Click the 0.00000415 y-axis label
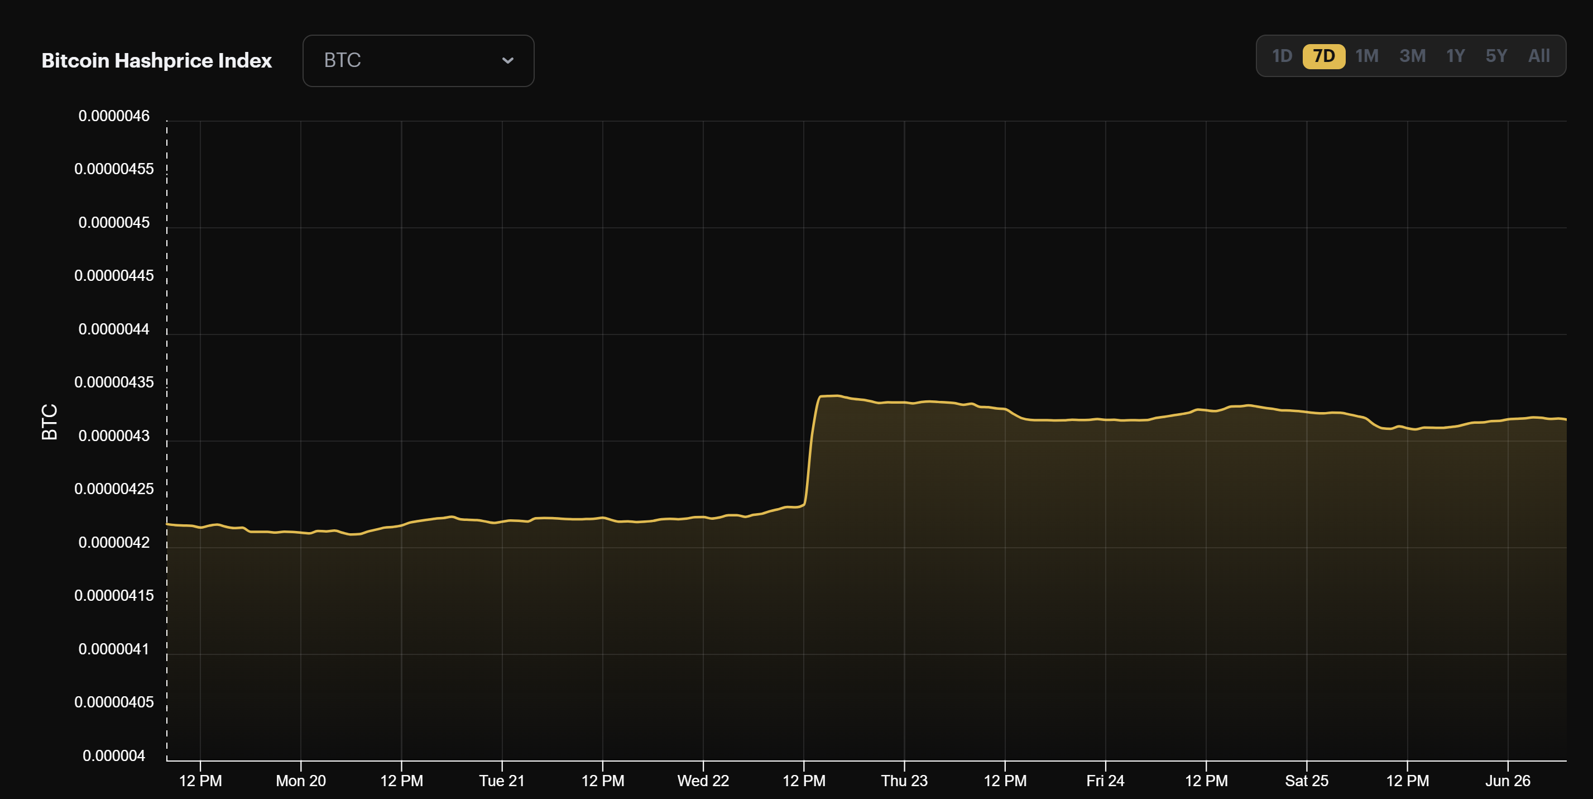This screenshot has width=1593, height=799. point(114,596)
